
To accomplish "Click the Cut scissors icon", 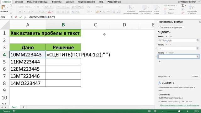I will (x=11, y=6).
